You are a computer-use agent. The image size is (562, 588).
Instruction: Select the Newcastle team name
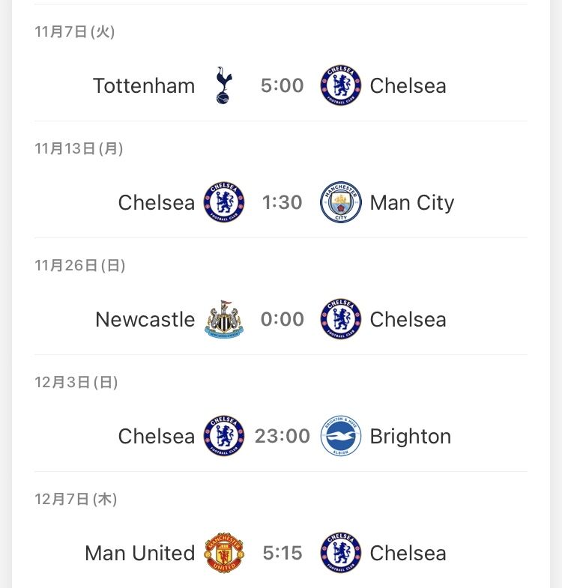pos(145,320)
